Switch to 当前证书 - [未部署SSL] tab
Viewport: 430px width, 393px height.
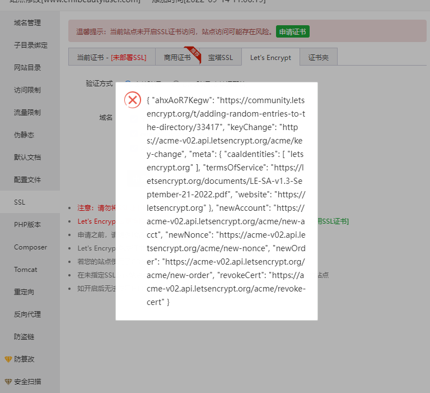coord(111,57)
